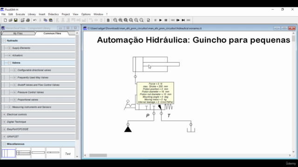Zoom out with the minus magnifier

pyautogui.click(x=142, y=20)
